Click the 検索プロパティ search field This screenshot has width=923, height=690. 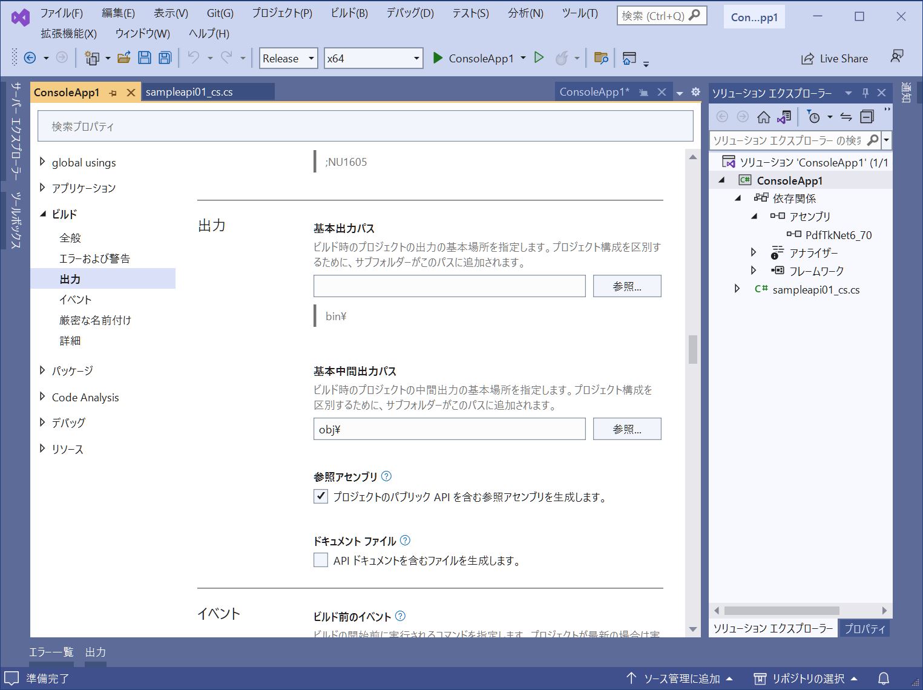[365, 126]
